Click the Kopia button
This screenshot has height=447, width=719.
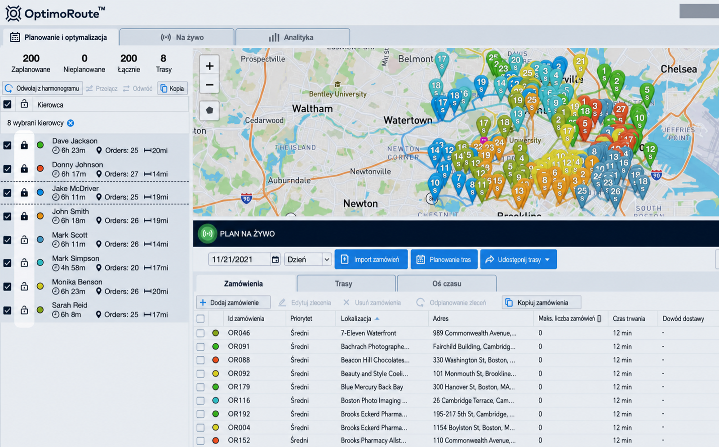[173, 89]
